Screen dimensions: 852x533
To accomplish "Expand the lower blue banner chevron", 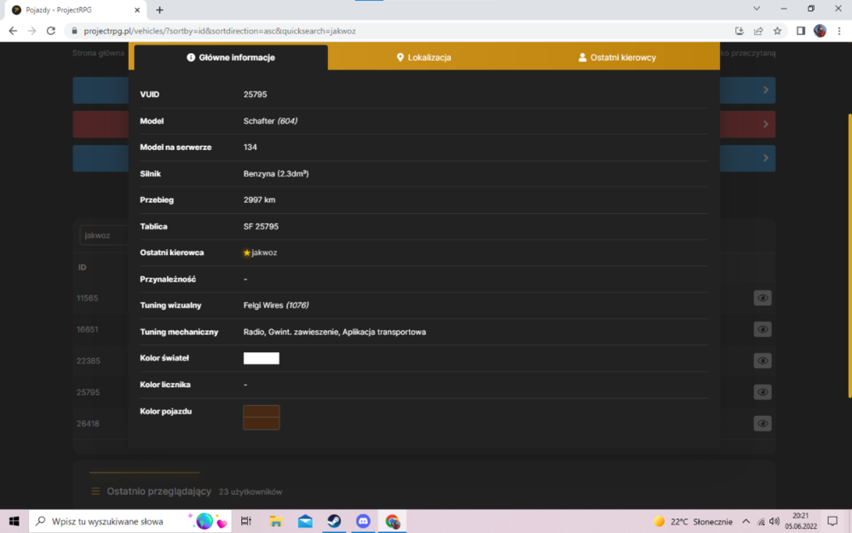I will click(x=766, y=158).
